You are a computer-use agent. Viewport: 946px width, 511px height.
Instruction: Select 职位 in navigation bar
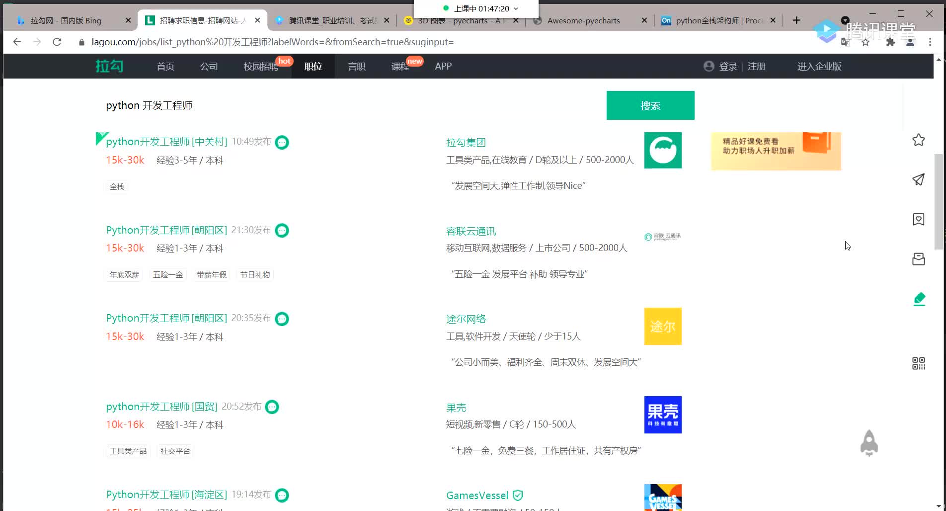coord(313,67)
